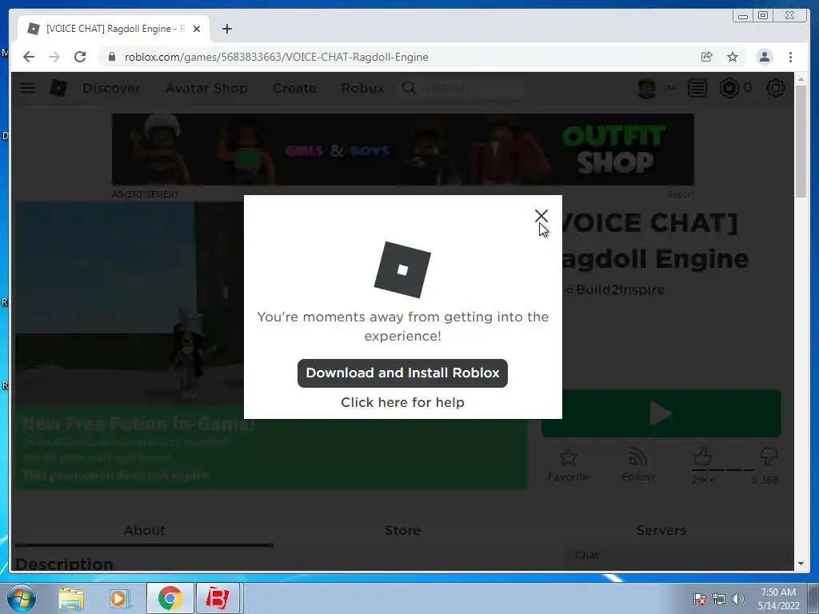
Task: Open the user avatar profile
Action: click(646, 88)
